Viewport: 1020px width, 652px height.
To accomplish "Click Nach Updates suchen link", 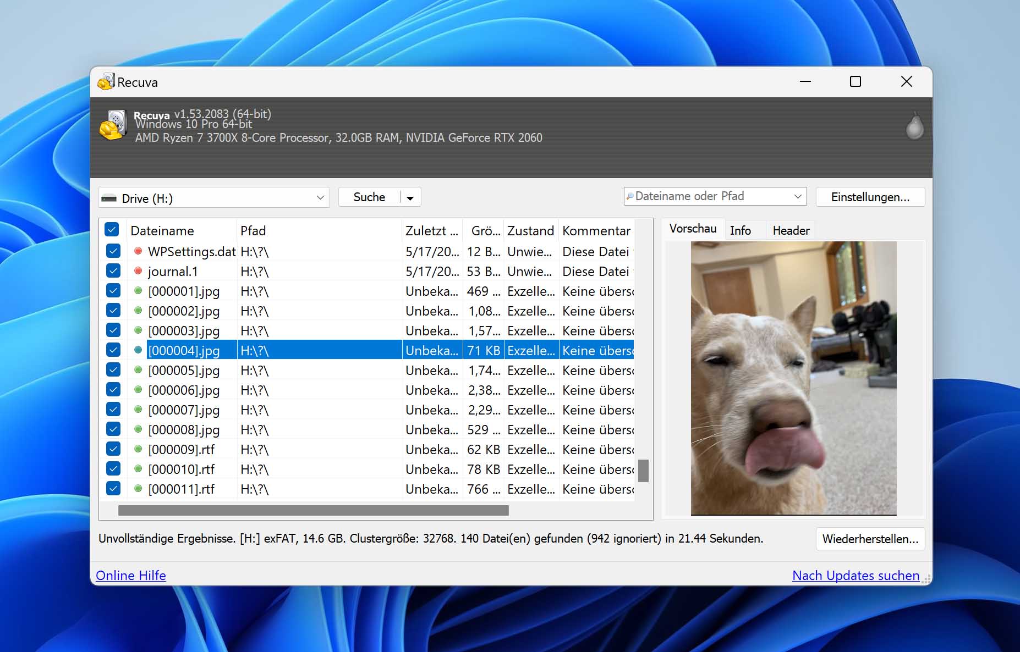I will coord(856,575).
